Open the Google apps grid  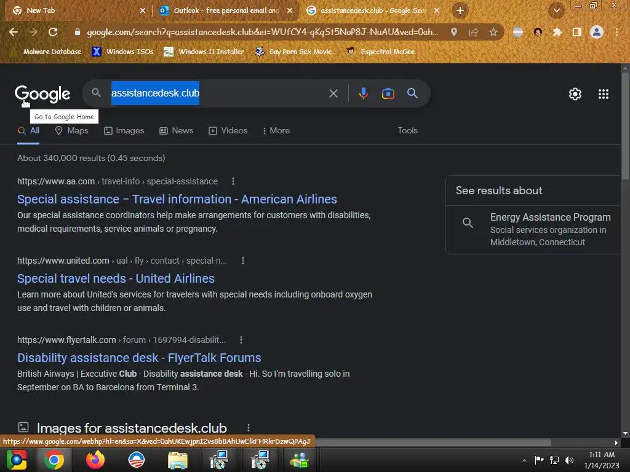click(x=604, y=94)
